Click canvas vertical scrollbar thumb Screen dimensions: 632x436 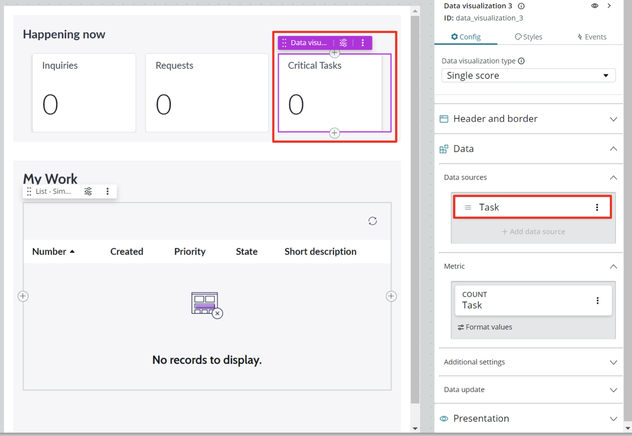415,209
